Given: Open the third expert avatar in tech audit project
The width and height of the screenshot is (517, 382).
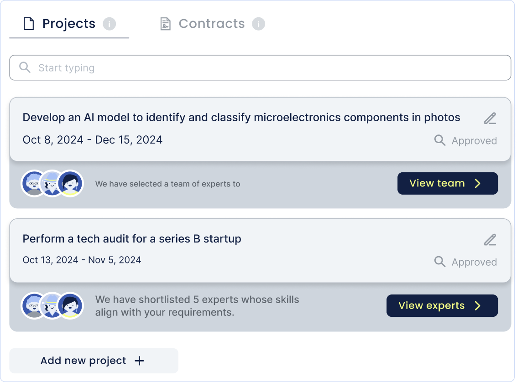Looking at the screenshot, I should point(71,305).
